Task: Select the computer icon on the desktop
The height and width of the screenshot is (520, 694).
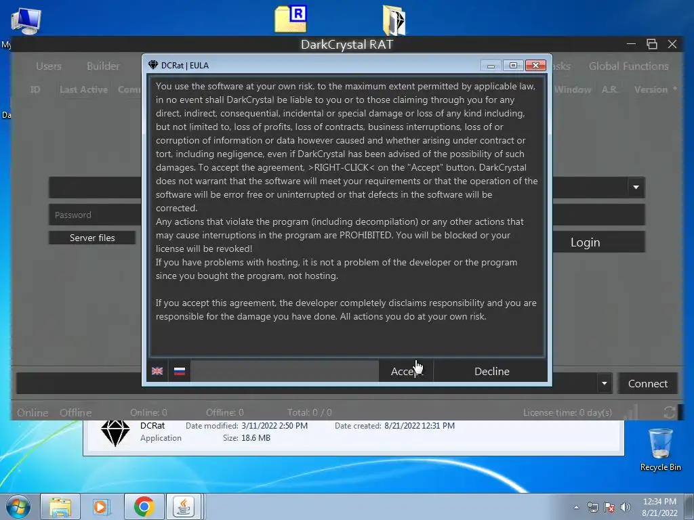Action: click(x=26, y=21)
